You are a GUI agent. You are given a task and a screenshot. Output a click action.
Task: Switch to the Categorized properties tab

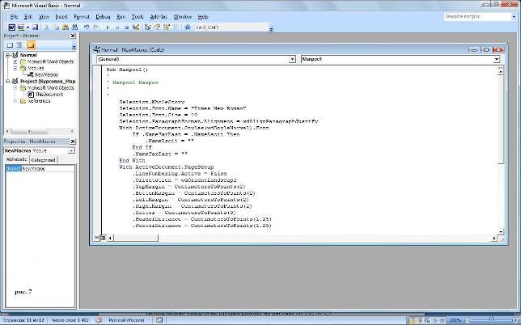tap(43, 160)
